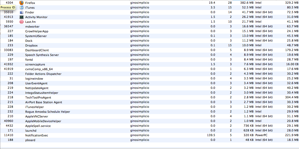Select the fontd process

pos(149,60)
